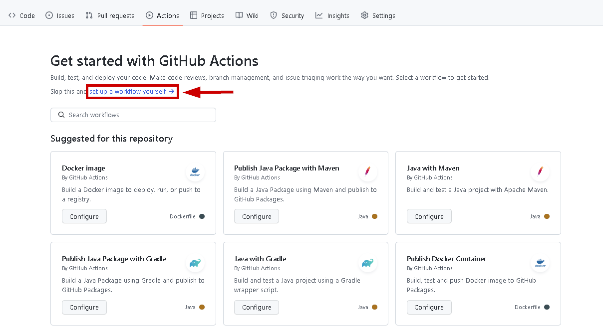This screenshot has height=334, width=603.
Task: Click the magnifier icon in Search workflows
Action: [61, 115]
